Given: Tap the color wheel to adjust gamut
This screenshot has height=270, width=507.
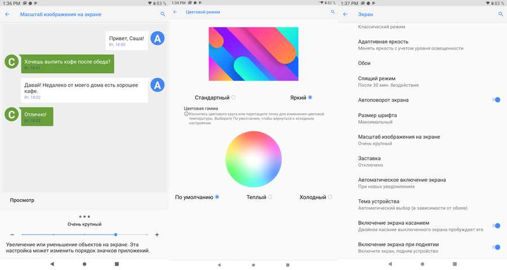Looking at the screenshot, I should pyautogui.click(x=253, y=159).
